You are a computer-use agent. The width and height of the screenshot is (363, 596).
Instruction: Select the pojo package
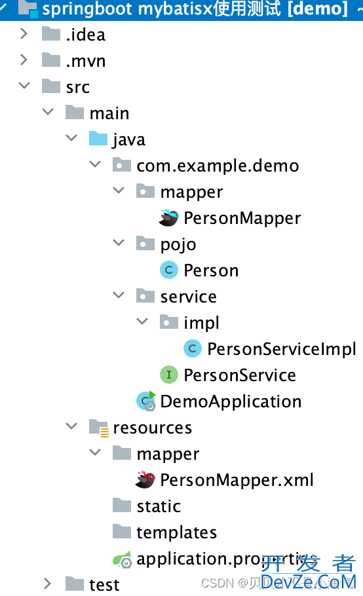(x=166, y=244)
